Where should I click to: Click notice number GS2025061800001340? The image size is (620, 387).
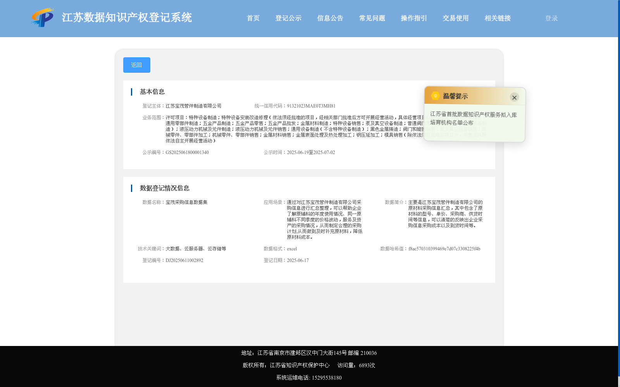(187, 152)
